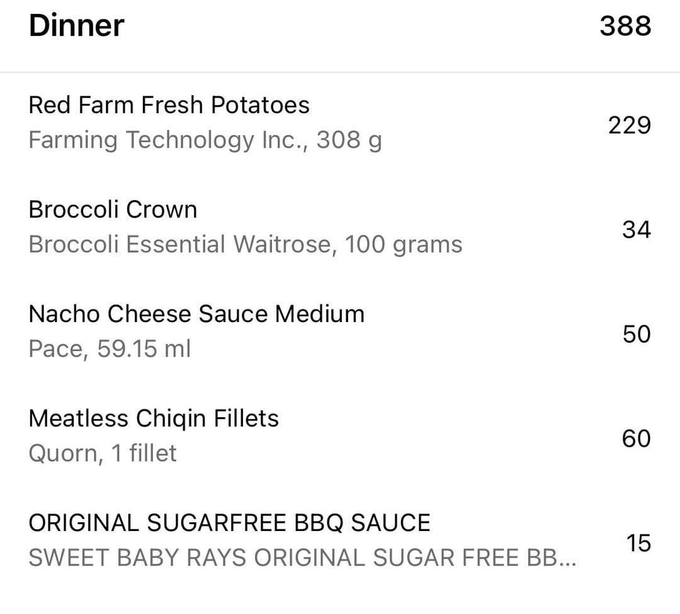This screenshot has width=680, height=614.
Task: Select the Pace, 59.15 ml serving text
Action: [110, 349]
